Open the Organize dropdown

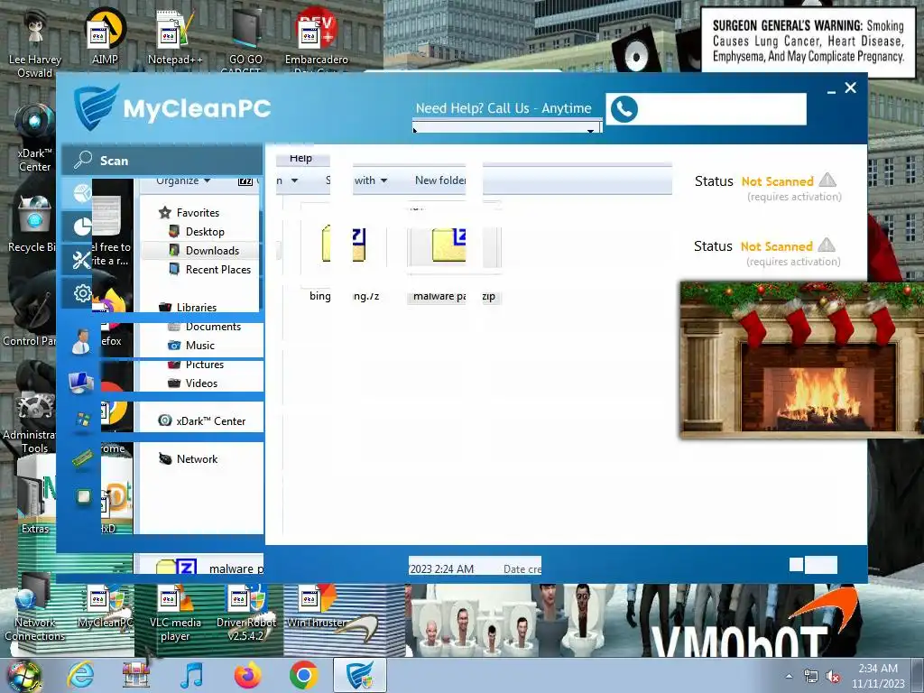coord(183,180)
